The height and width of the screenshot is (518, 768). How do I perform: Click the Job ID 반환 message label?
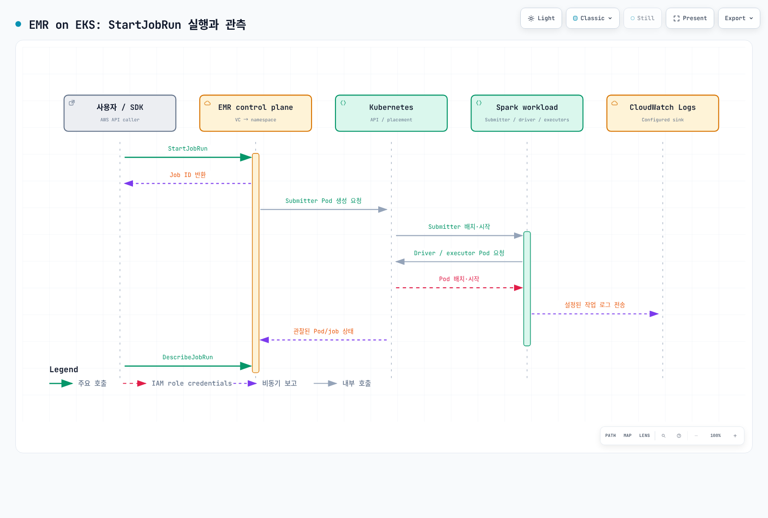(188, 175)
